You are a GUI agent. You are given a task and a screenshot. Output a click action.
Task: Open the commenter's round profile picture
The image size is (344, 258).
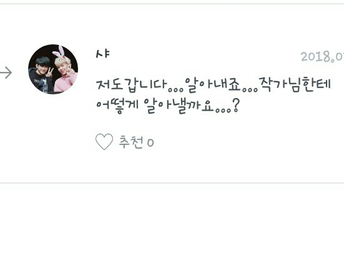[53, 69]
